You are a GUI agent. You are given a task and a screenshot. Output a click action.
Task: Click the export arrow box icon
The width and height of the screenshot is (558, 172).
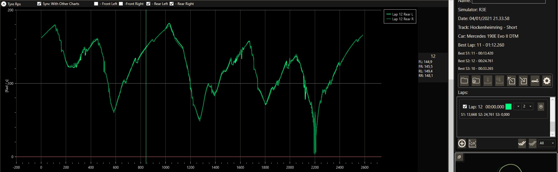(x=511, y=81)
